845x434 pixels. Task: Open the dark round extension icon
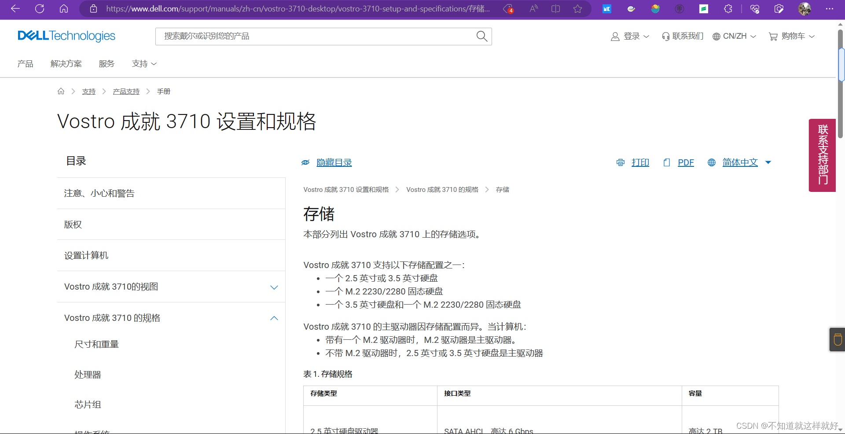coord(680,9)
